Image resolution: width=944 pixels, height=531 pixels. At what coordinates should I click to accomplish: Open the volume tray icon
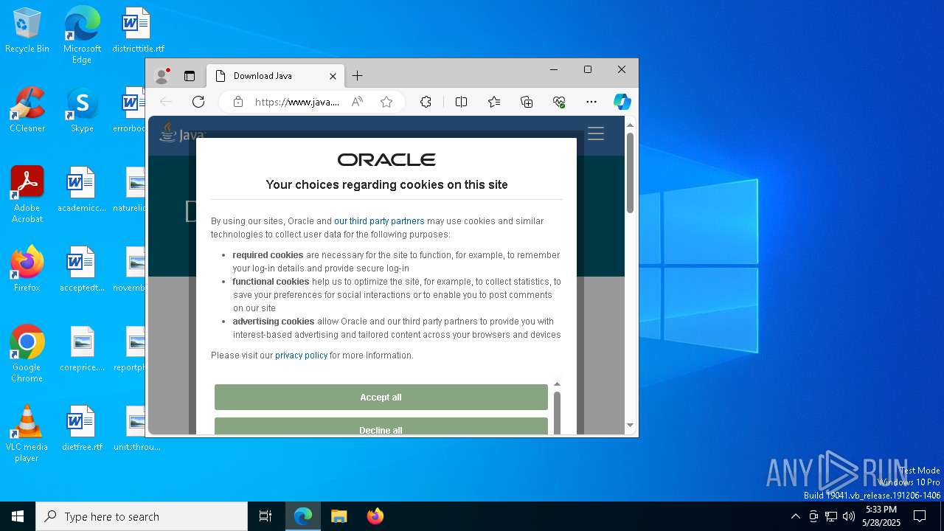coord(849,516)
